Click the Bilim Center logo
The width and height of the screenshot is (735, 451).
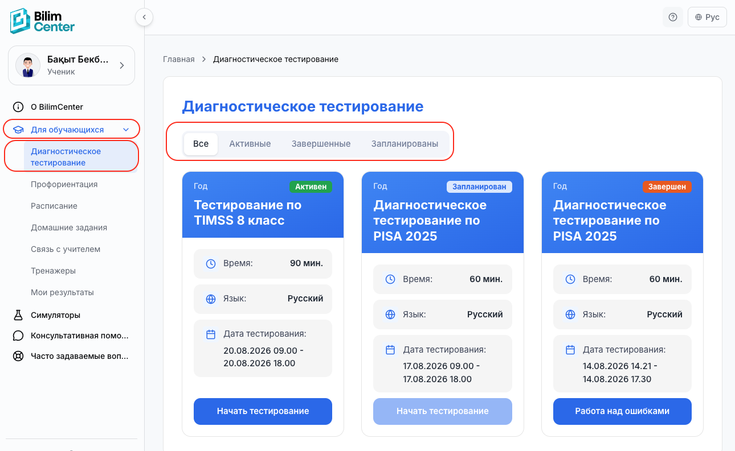[x=43, y=20]
